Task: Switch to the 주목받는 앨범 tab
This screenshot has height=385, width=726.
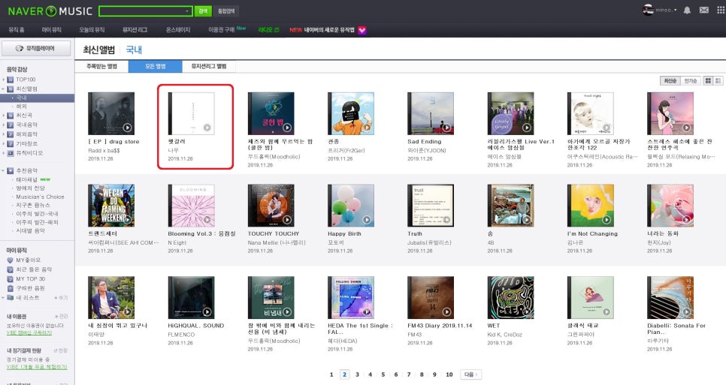Action: (102, 67)
